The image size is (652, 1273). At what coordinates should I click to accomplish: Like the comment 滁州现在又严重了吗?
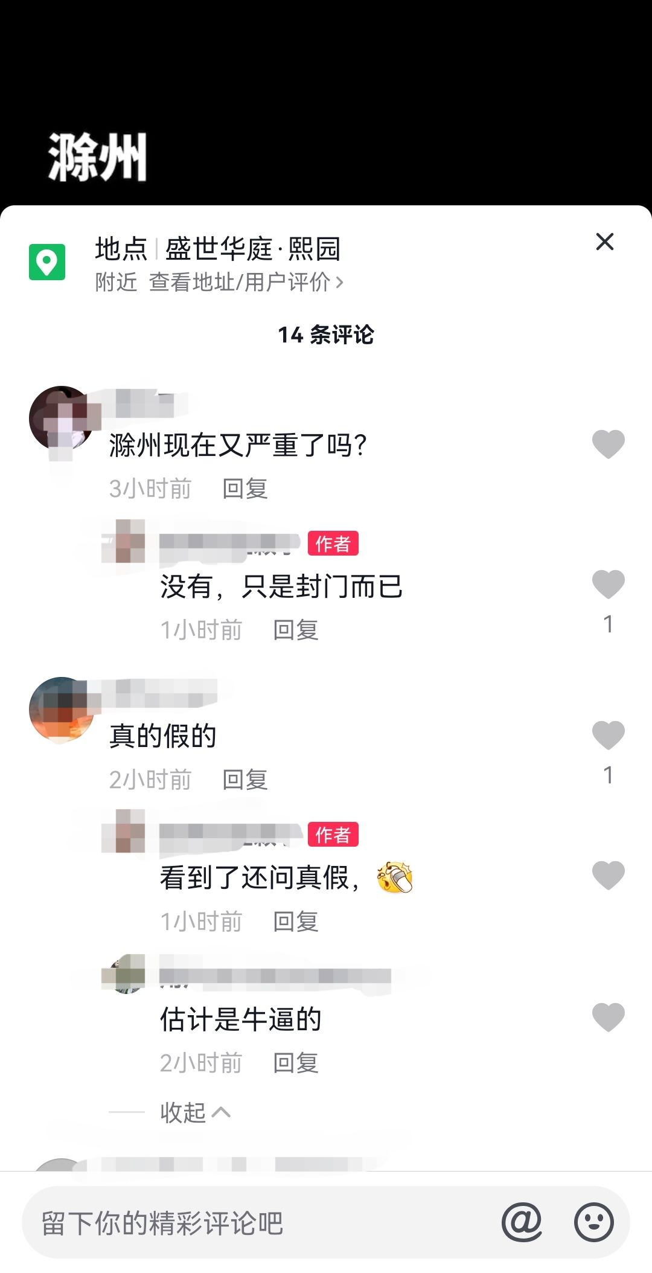tap(608, 444)
